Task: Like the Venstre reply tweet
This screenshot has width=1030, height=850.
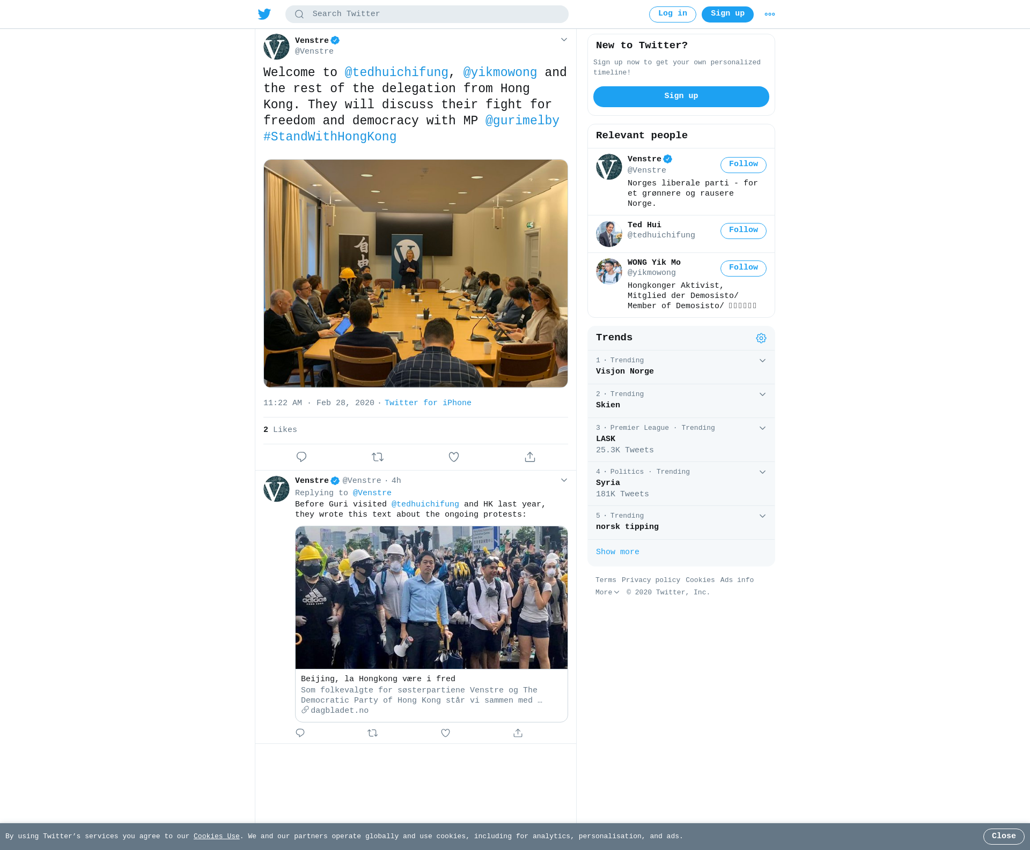Action: tap(445, 733)
